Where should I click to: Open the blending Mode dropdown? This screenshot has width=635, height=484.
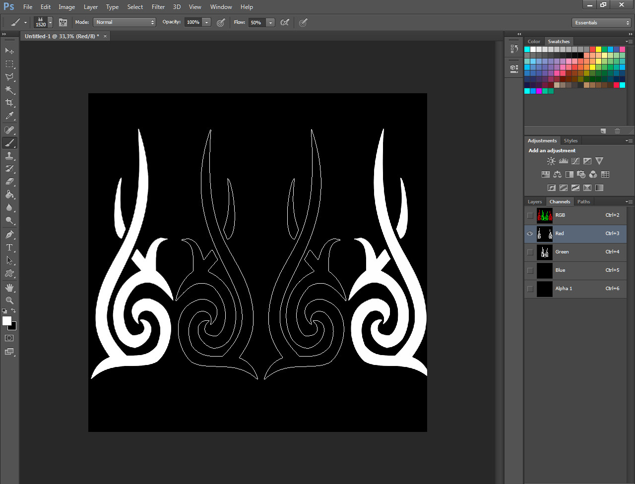(x=125, y=22)
